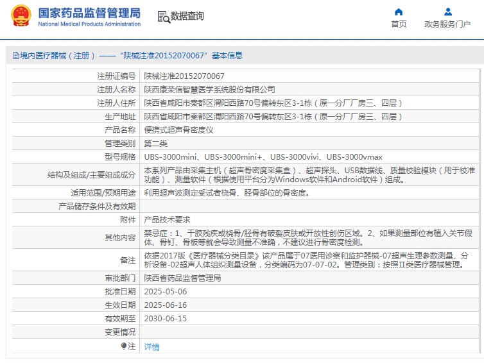Click National Medical Products Administration text
484x363 pixels.
point(89,24)
